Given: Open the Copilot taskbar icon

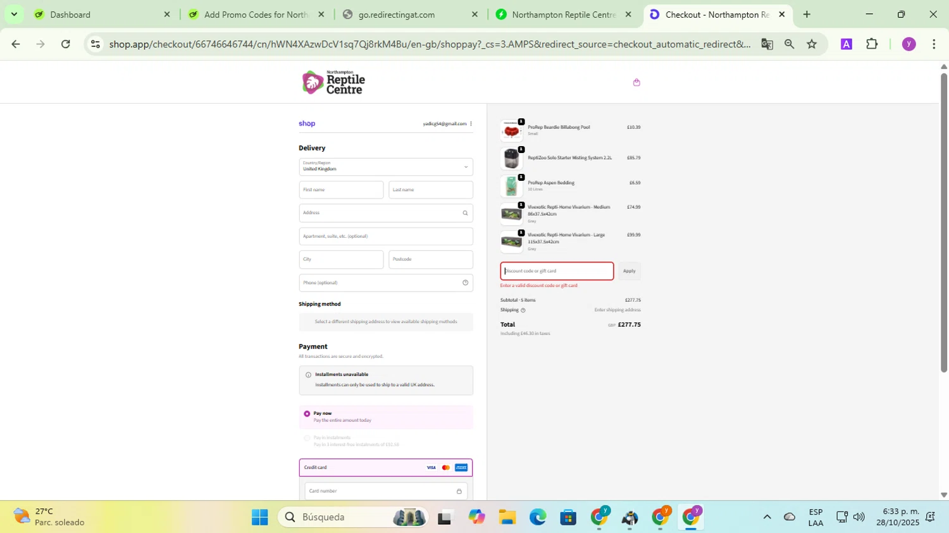Looking at the screenshot, I should tap(476, 517).
